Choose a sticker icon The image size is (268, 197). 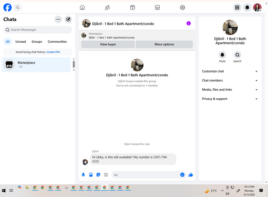(98, 175)
